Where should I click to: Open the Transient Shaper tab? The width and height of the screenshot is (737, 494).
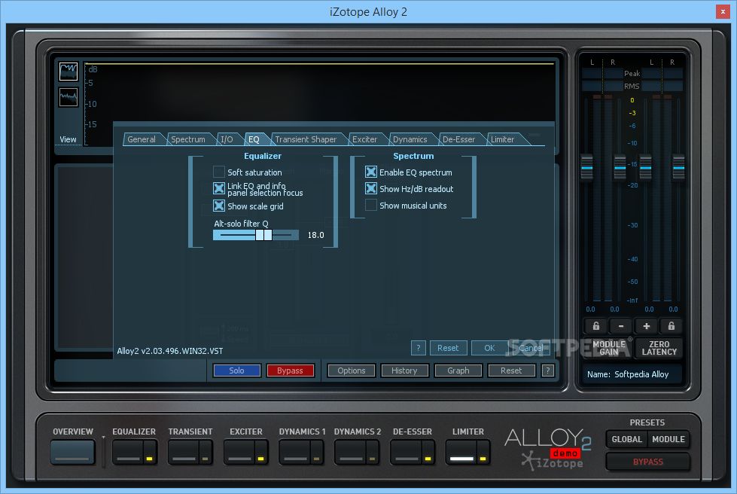(306, 139)
